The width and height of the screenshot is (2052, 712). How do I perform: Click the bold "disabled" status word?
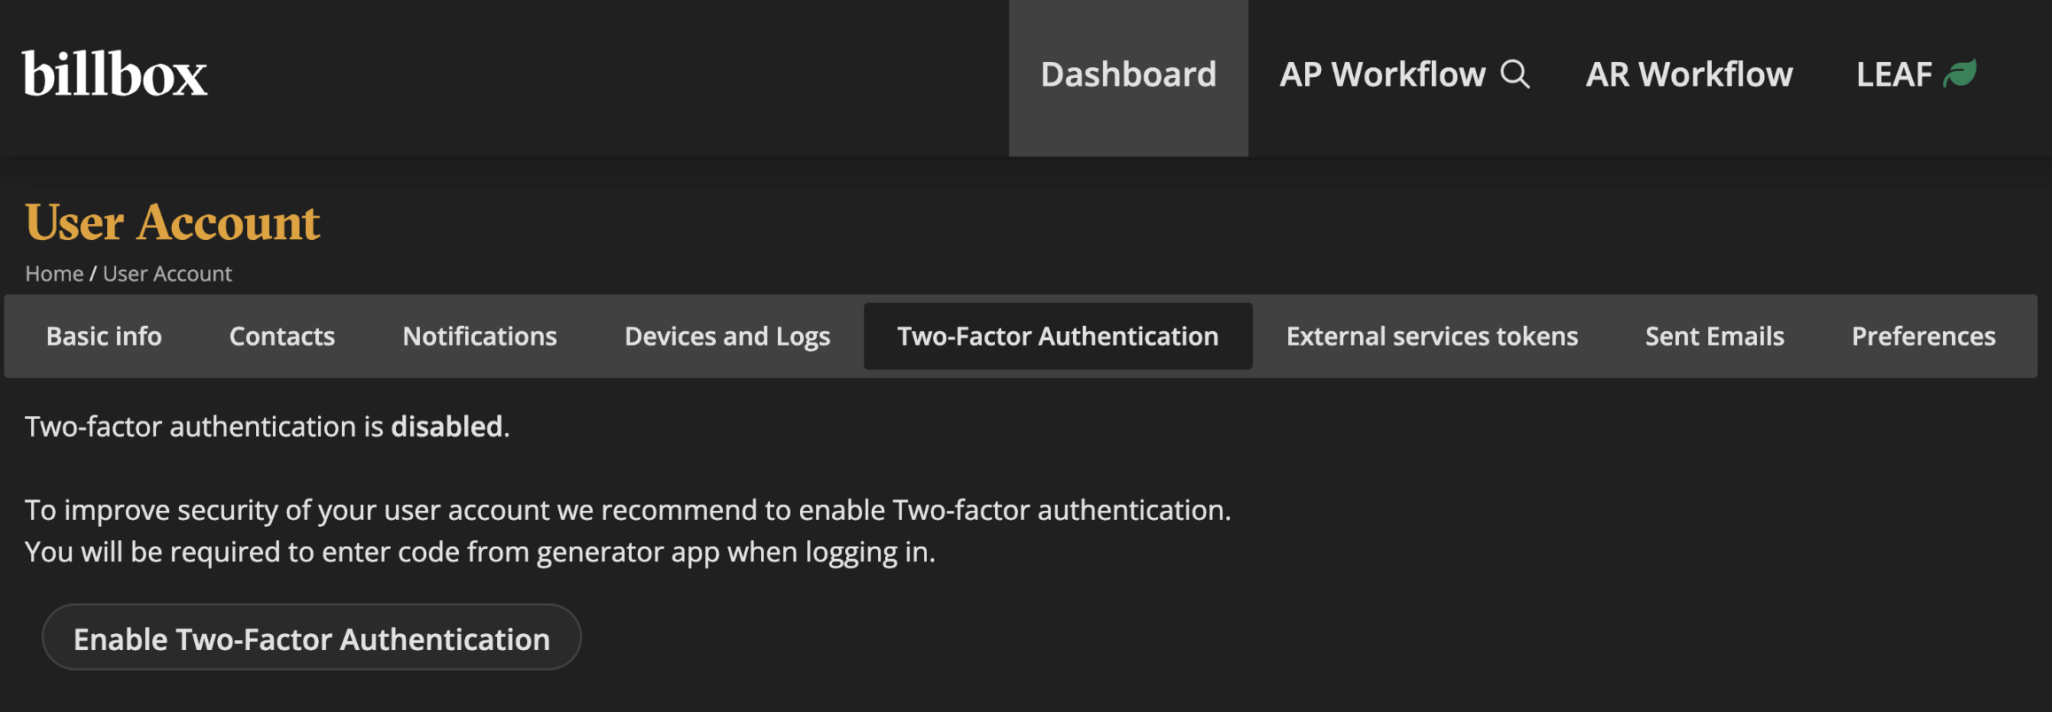(x=447, y=427)
